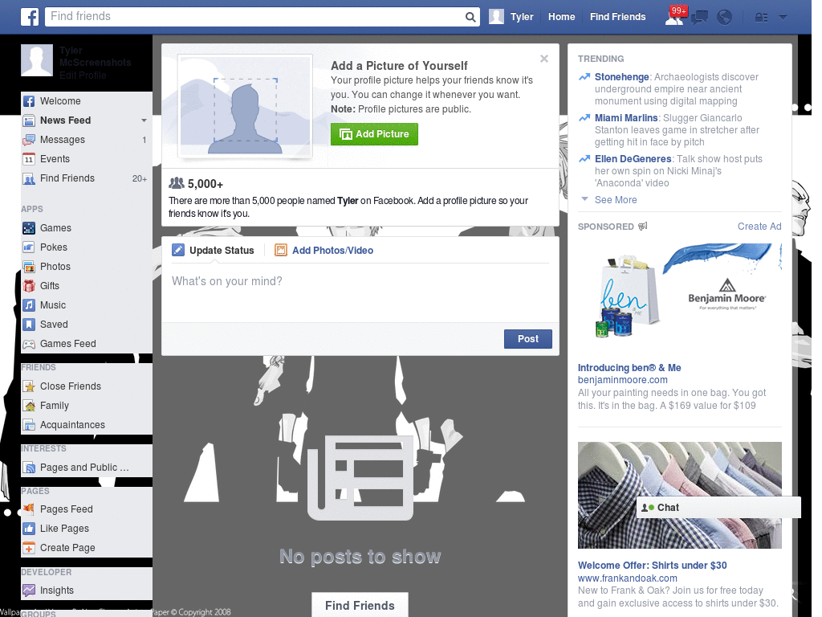Select the Update Status tab
The image size is (822, 617).
coord(213,251)
